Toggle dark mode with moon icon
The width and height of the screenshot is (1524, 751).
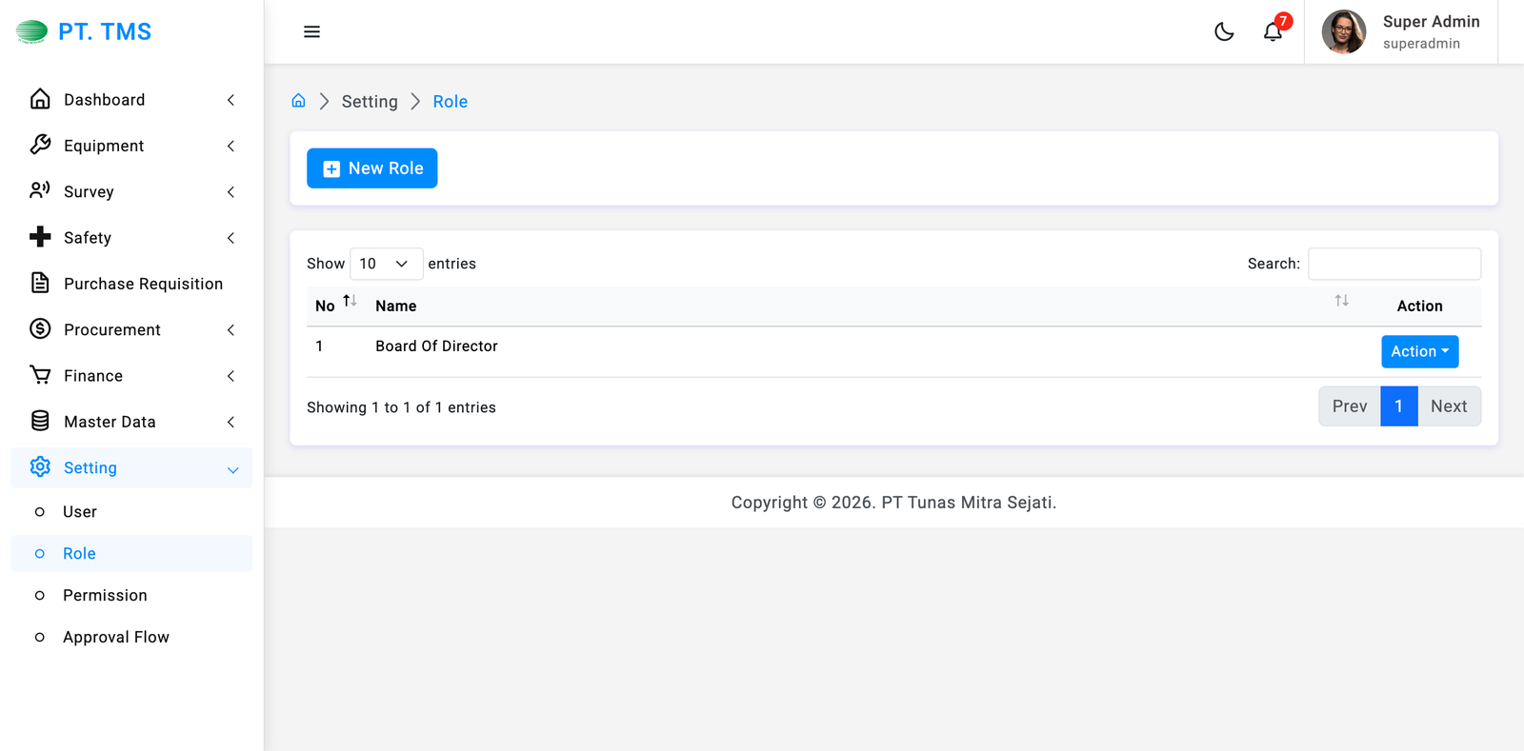[1224, 31]
